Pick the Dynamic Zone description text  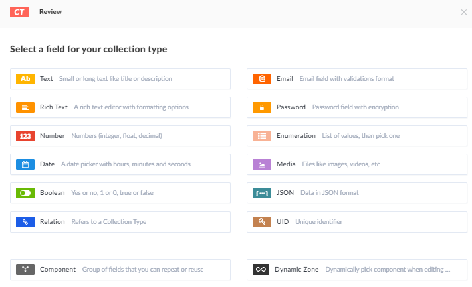pyautogui.click(x=388, y=270)
